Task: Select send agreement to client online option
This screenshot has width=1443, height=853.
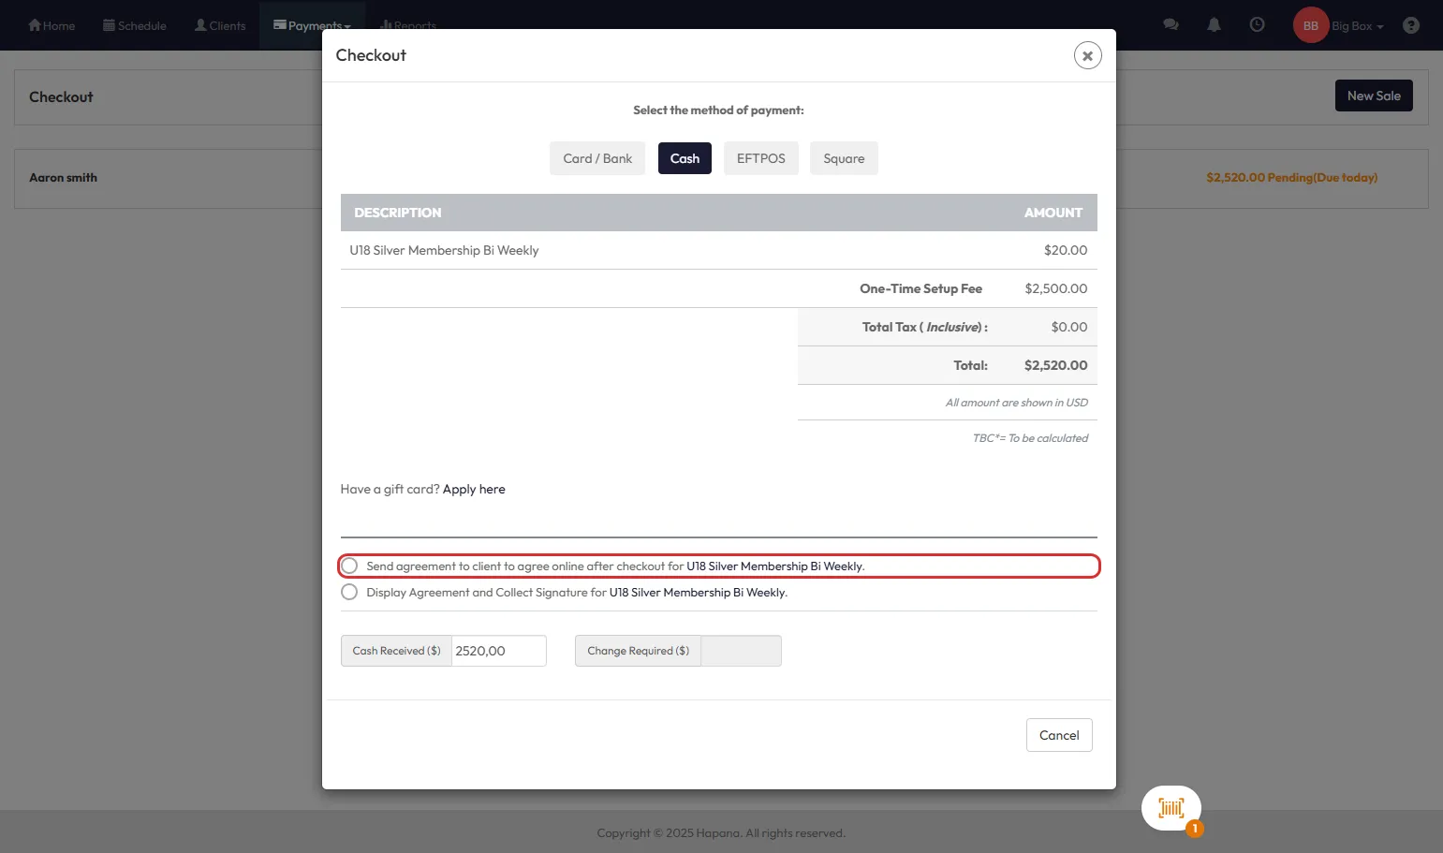Action: [x=349, y=566]
